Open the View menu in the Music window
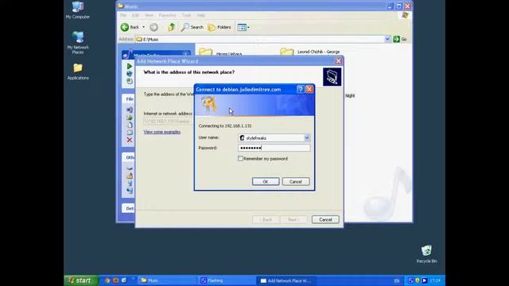Viewport: 509px width, 286px height. coord(149,15)
